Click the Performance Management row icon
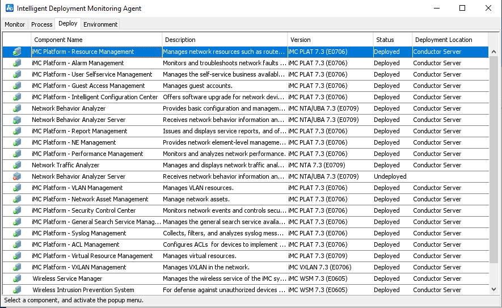 click(x=17, y=154)
